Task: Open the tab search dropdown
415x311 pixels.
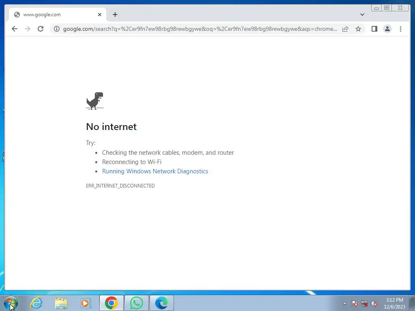Action: pyautogui.click(x=362, y=15)
